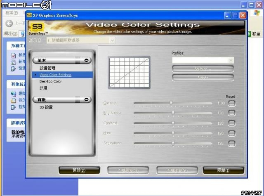Click the S3 icon in the title bar
The image size is (264, 196).
(x=29, y=15)
